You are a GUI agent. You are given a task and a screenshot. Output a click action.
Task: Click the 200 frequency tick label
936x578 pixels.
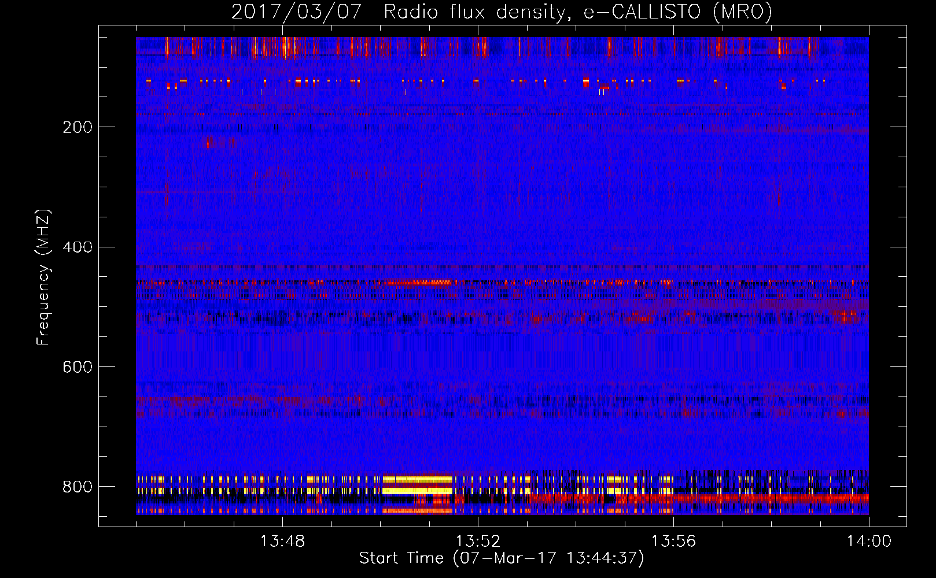78,127
